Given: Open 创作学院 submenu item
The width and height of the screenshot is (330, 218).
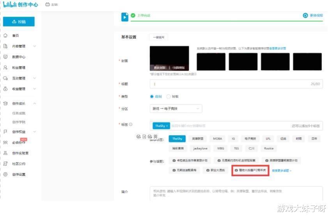Looking at the screenshot, I should point(19,122).
